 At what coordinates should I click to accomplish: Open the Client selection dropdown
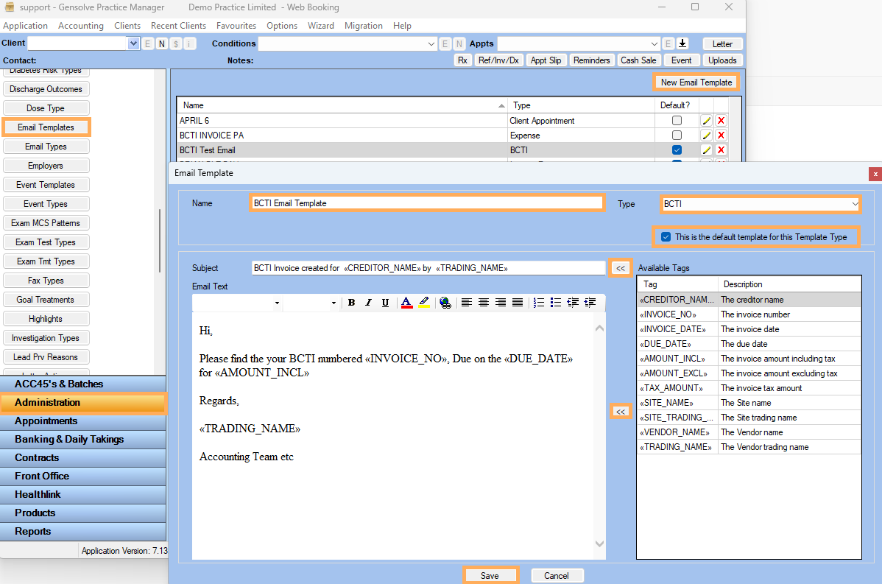tap(133, 43)
